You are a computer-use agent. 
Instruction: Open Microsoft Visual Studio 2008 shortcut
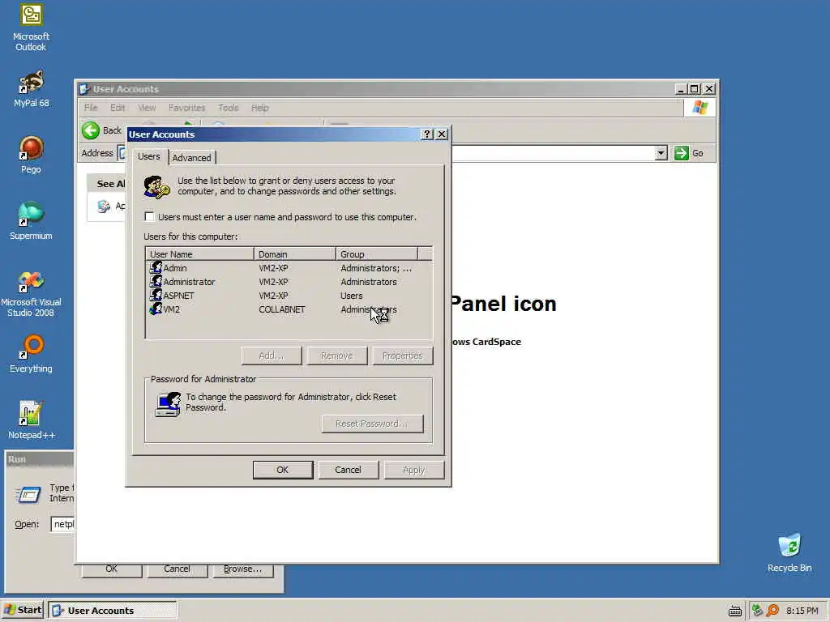coord(31,294)
